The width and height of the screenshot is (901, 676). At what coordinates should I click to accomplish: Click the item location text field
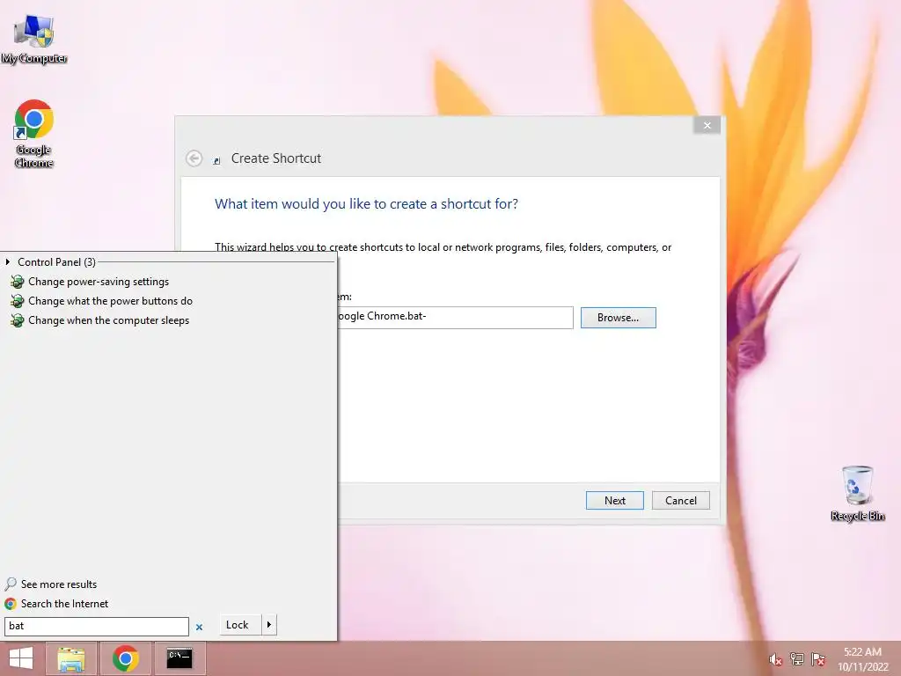(455, 317)
